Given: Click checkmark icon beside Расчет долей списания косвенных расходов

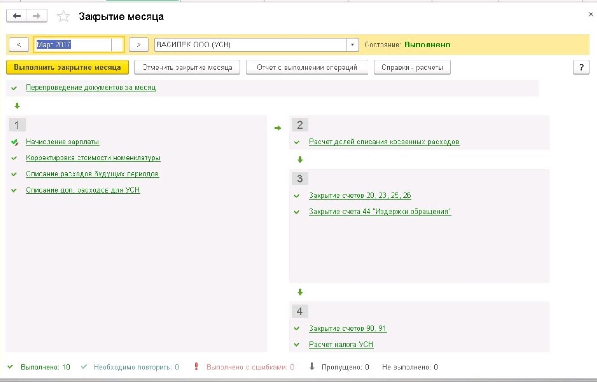Looking at the screenshot, I should (x=297, y=142).
